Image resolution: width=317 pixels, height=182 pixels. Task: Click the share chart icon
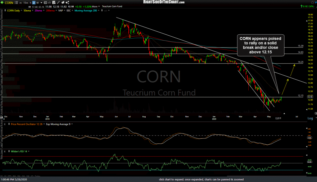[67, 2]
